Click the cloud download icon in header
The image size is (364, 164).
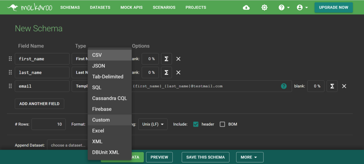pyautogui.click(x=246, y=8)
